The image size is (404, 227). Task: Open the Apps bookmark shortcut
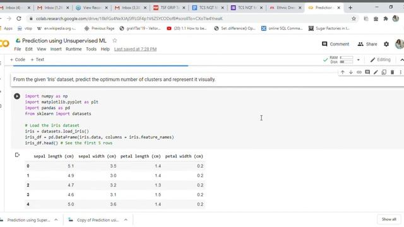pyautogui.click(x=6, y=28)
